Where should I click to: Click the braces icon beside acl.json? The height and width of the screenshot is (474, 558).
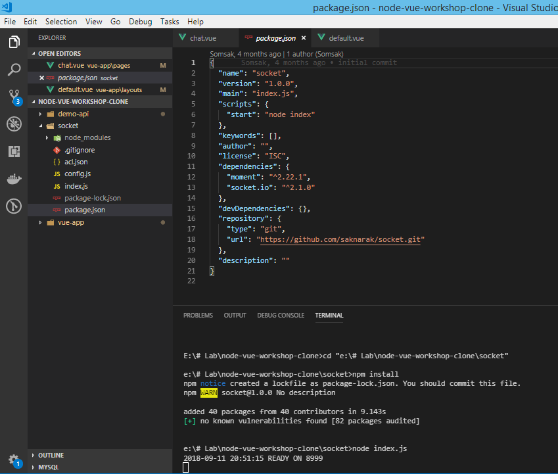pyautogui.click(x=57, y=161)
